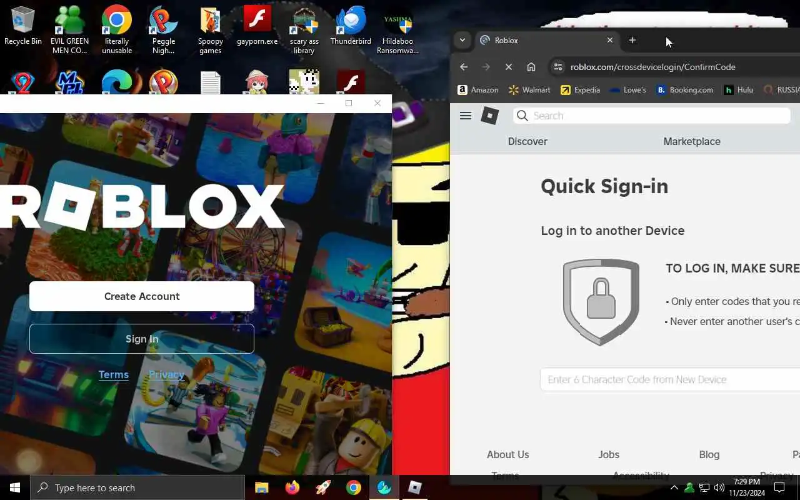
Task: Open Firefox from the taskbar
Action: (292, 487)
